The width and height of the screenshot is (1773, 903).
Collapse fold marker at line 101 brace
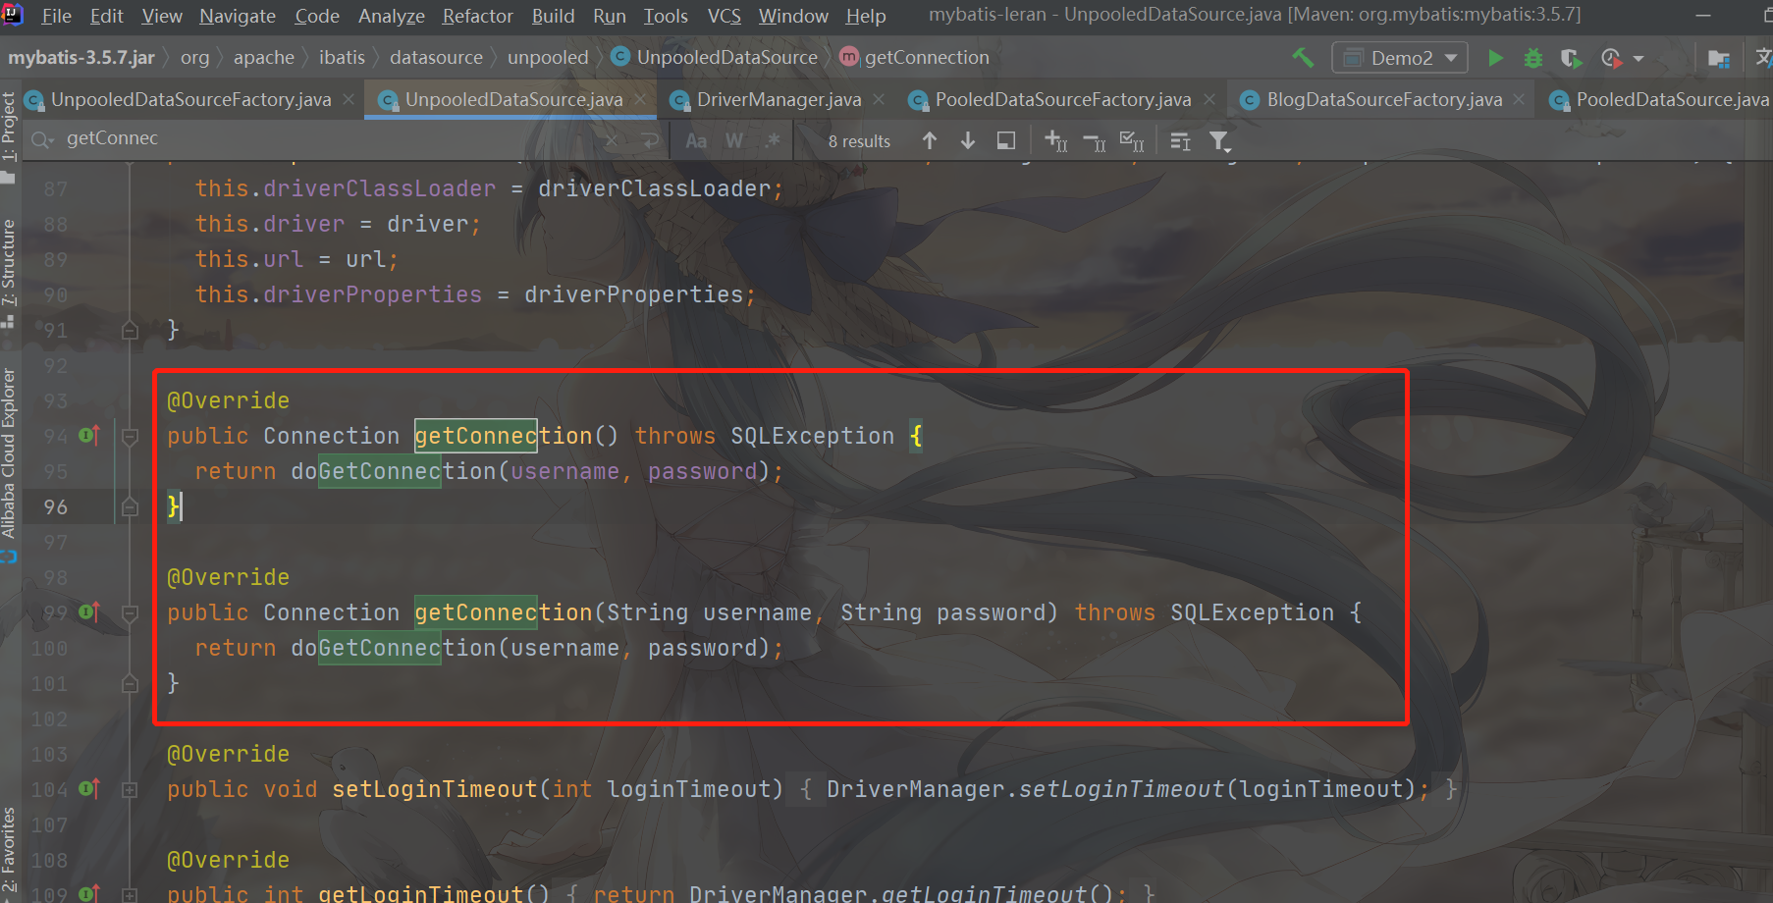point(130,683)
